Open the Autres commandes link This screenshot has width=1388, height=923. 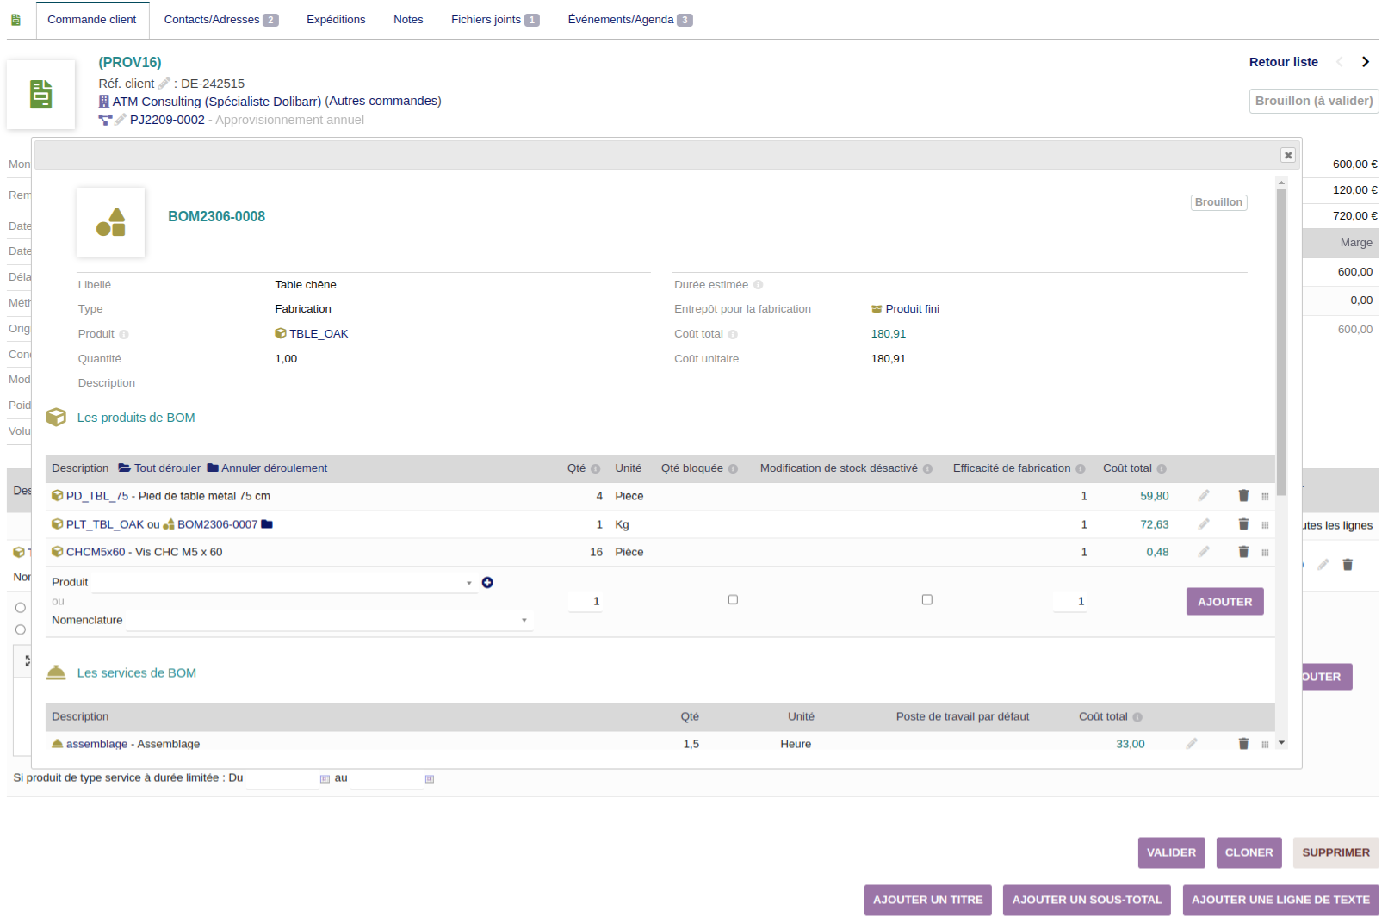pyautogui.click(x=383, y=101)
